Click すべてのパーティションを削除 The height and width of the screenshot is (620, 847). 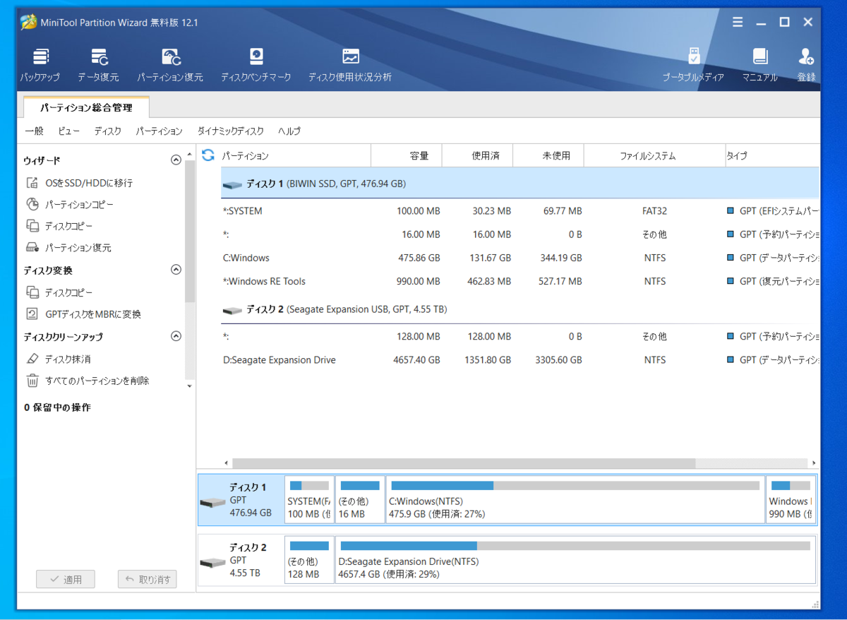[88, 381]
